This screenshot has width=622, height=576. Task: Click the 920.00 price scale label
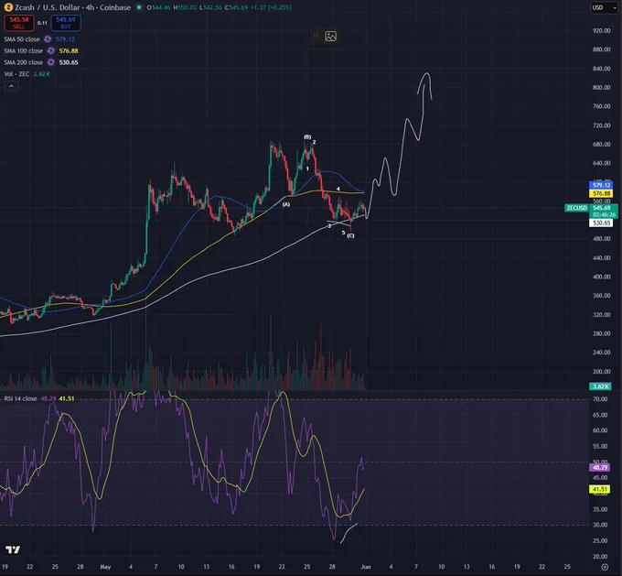click(601, 30)
